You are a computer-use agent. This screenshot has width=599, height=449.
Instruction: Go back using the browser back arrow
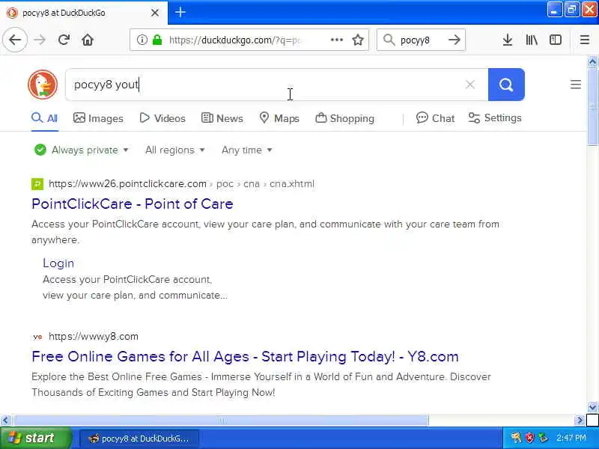(15, 40)
